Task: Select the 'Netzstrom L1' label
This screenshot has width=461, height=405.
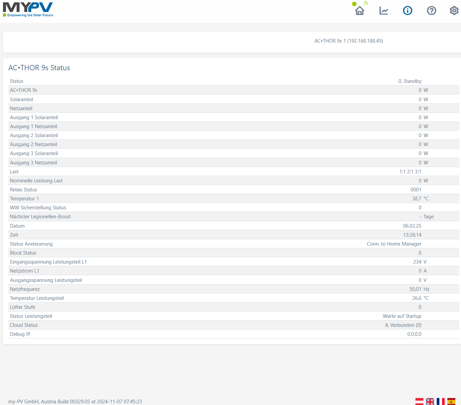Action: click(x=25, y=271)
